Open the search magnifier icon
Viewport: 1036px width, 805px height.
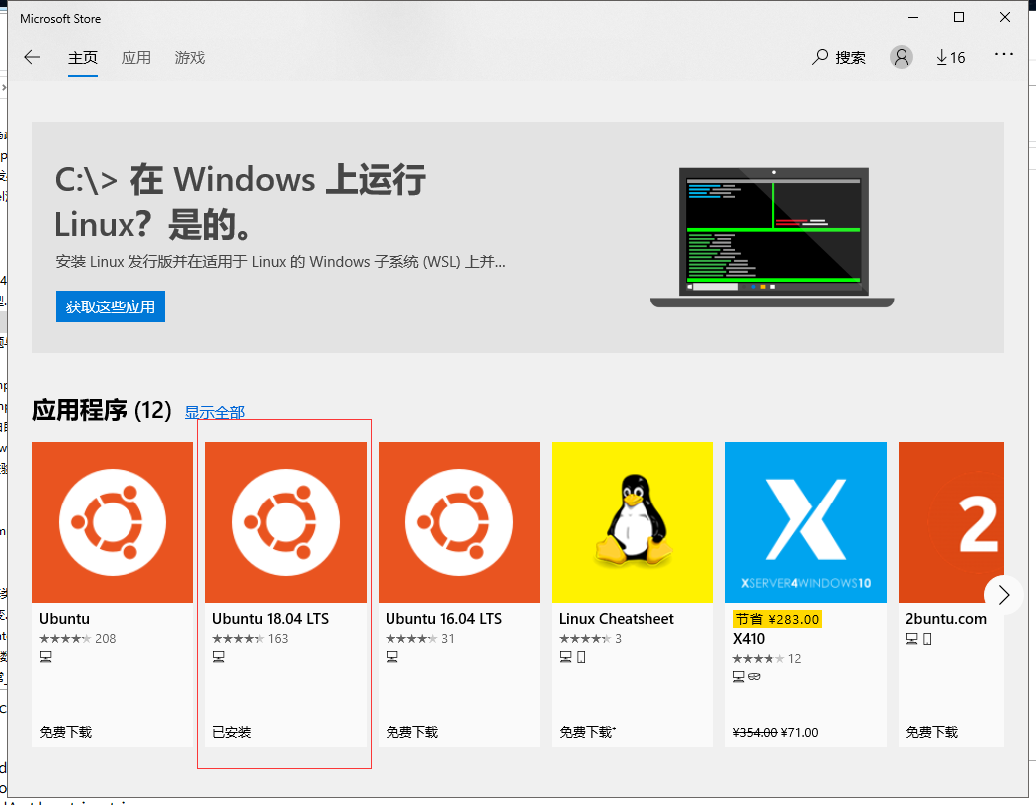point(819,57)
